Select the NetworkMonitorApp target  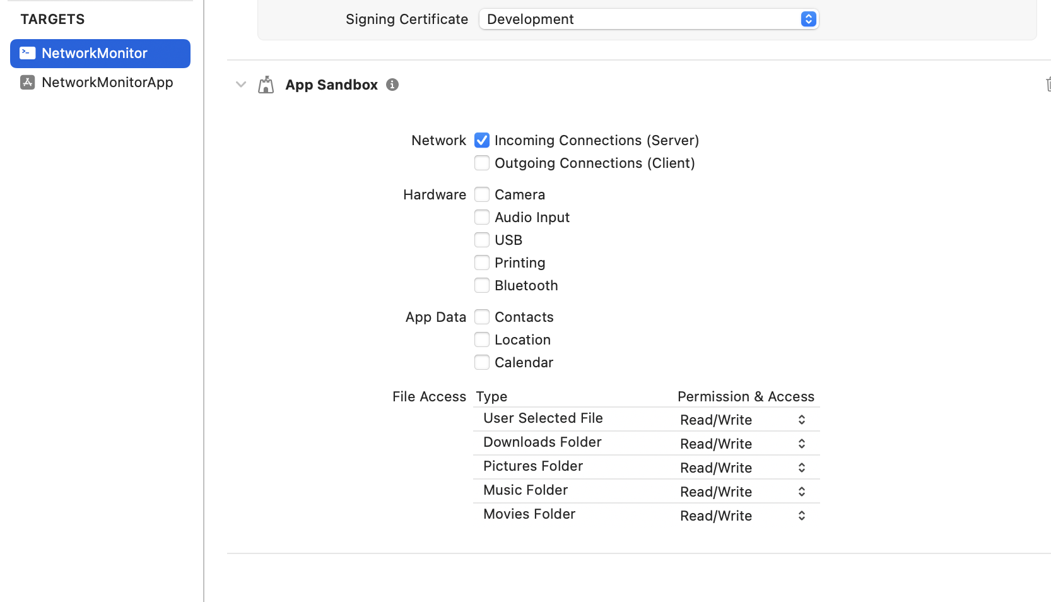(100, 82)
